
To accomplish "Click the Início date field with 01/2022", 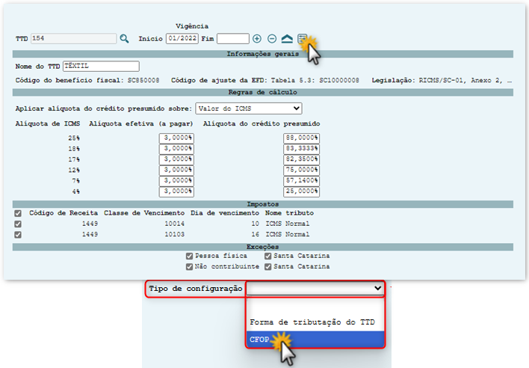I will [x=182, y=38].
